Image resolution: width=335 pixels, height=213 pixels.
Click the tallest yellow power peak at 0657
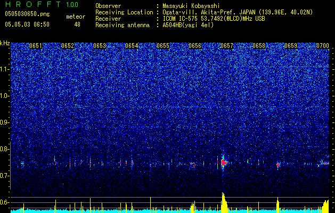coord(224,202)
